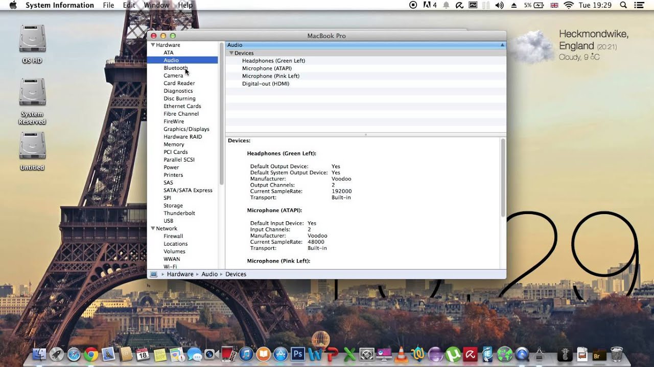The image size is (654, 367).
Task: Collapse Devices disclosure triangle in Audio list
Action: tap(231, 53)
